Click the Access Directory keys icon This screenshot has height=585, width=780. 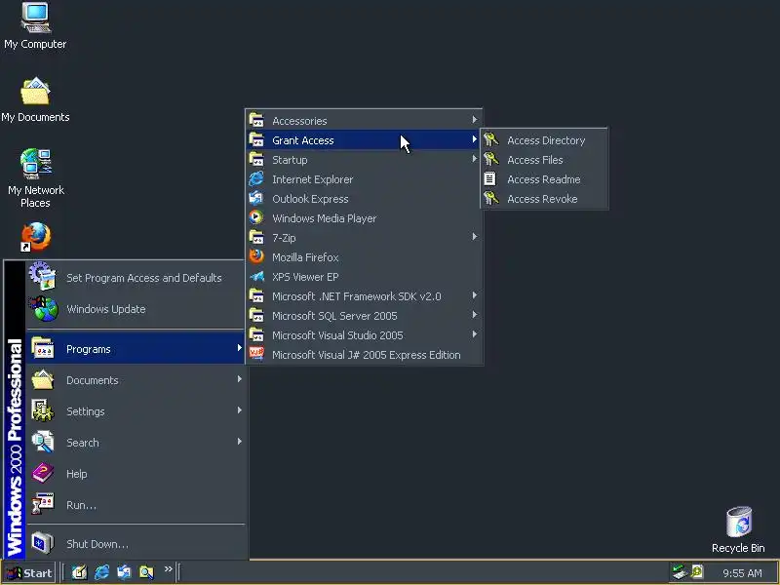tap(491, 139)
